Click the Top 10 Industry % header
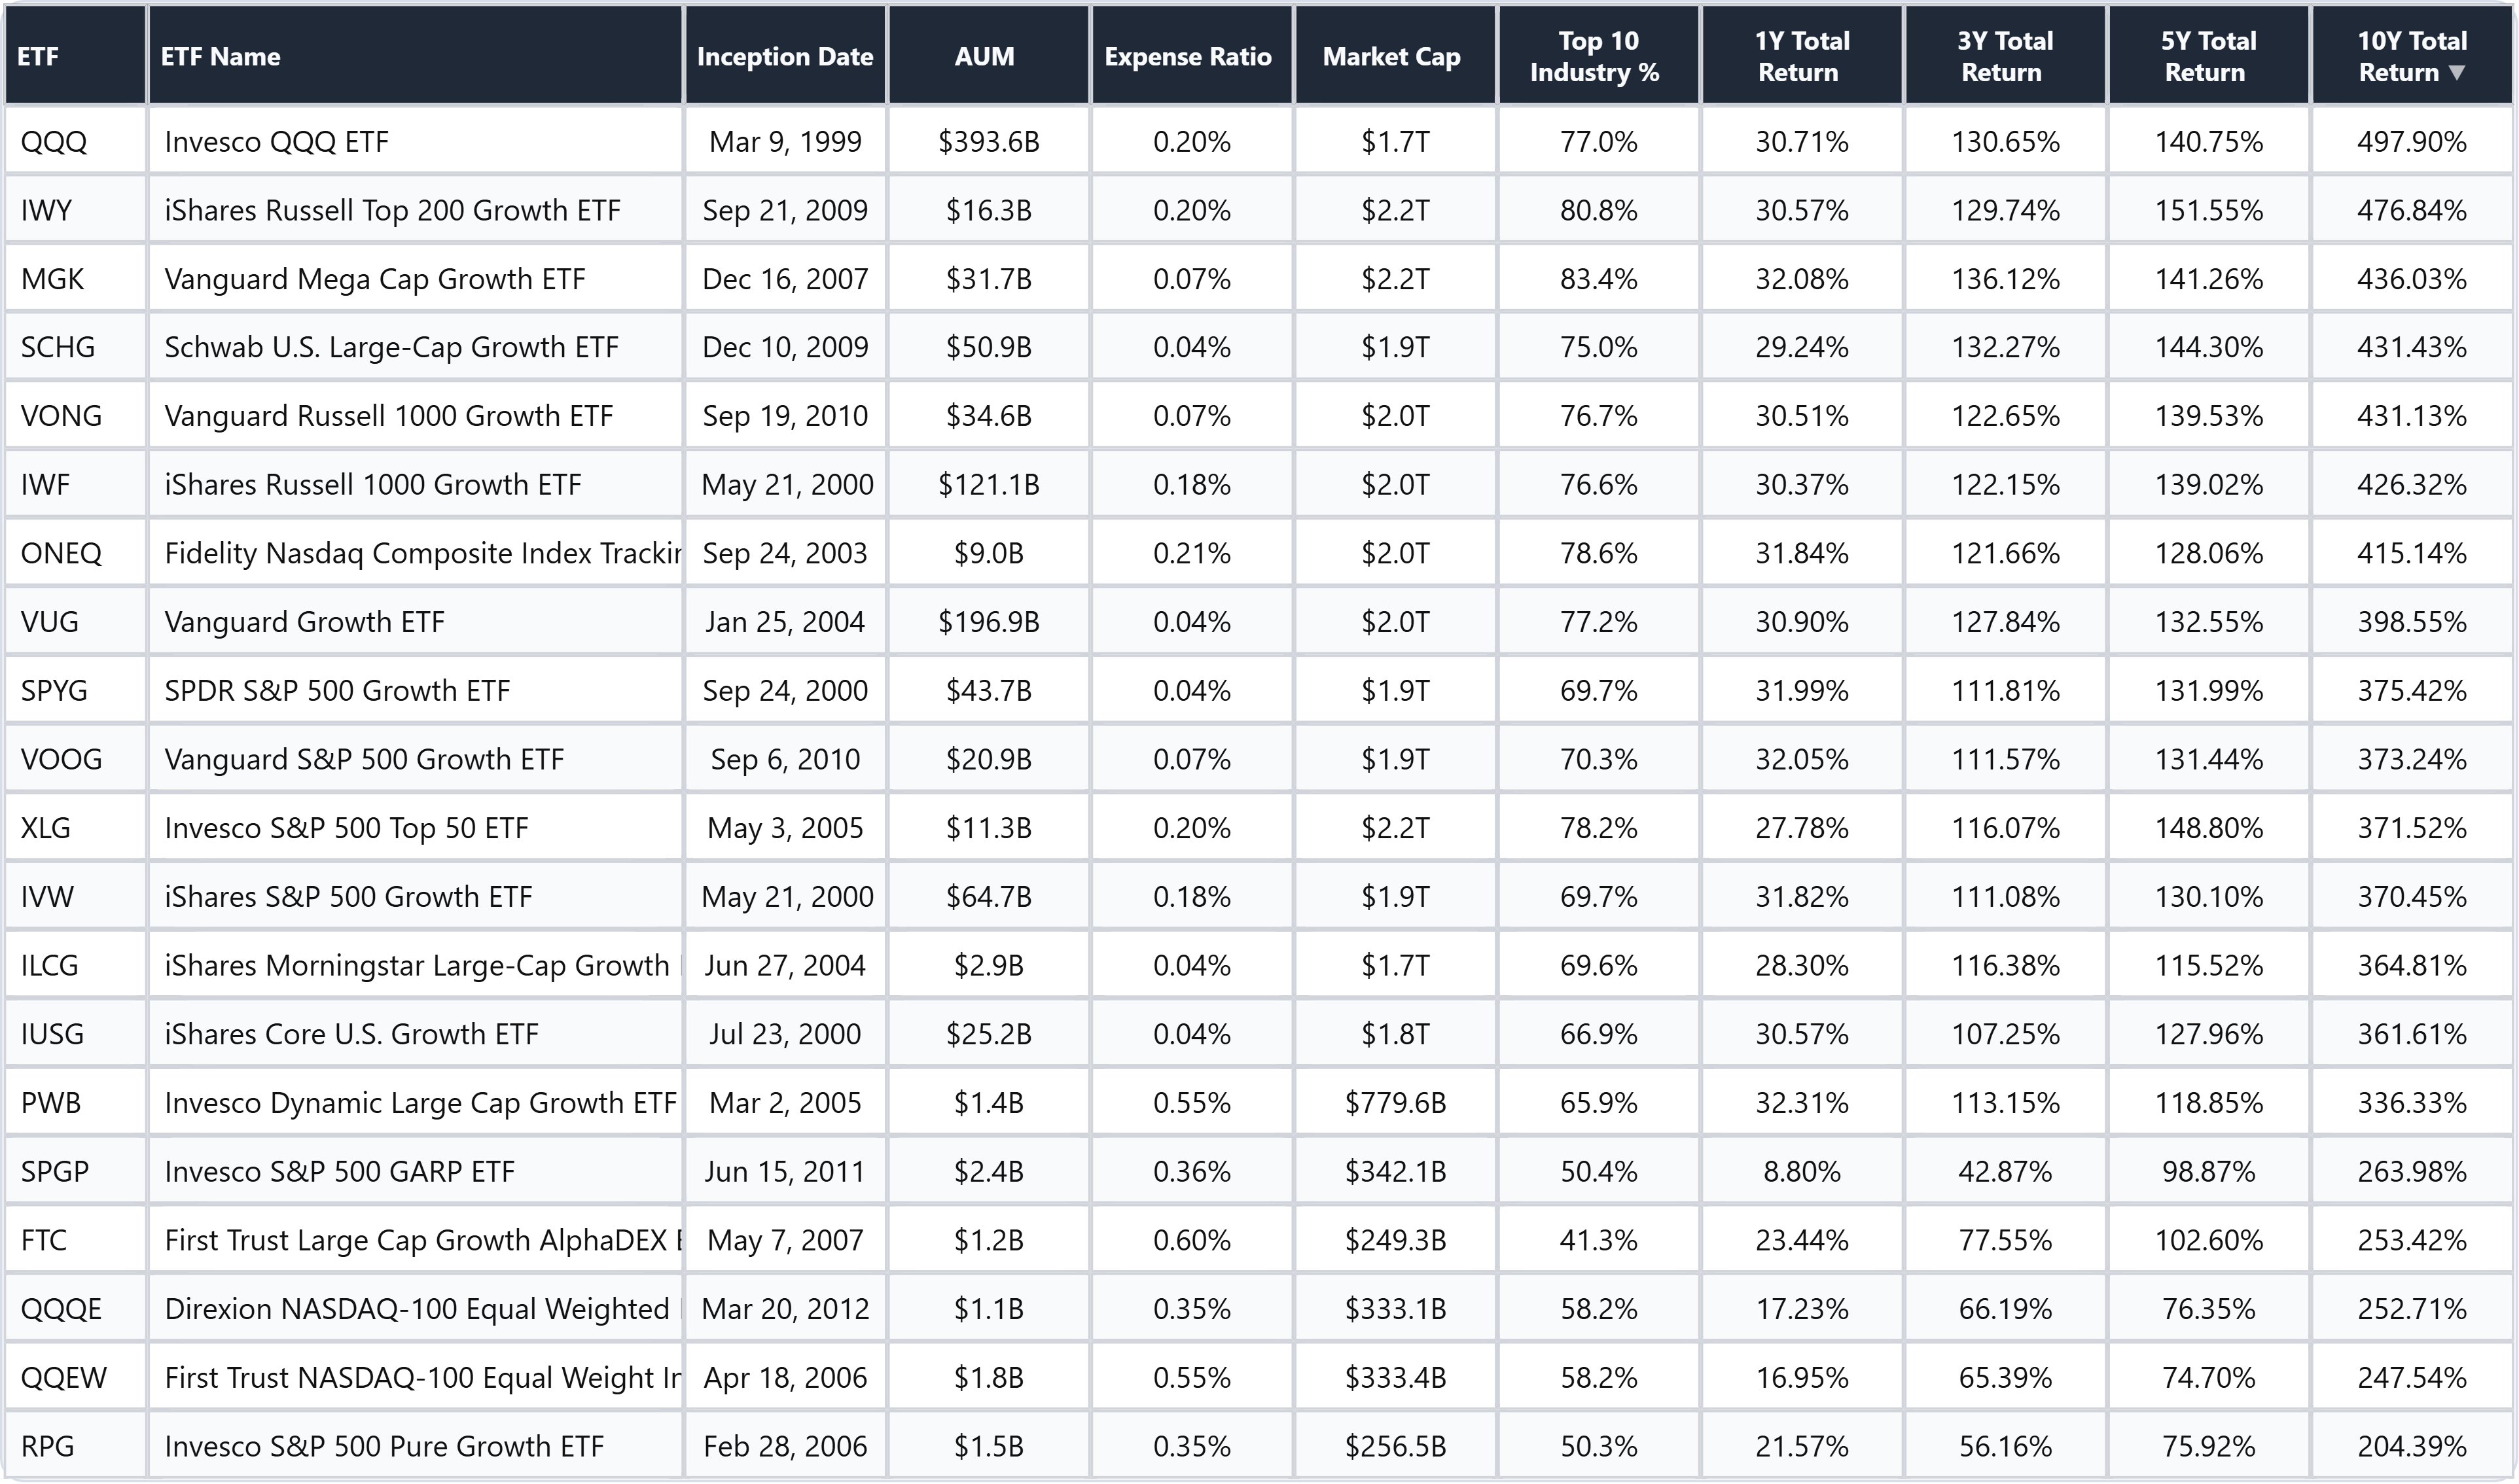This screenshot has width=2519, height=1484. coord(1595,57)
